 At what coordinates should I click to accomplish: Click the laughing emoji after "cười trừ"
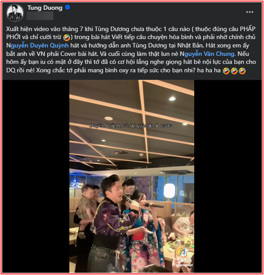67,37
